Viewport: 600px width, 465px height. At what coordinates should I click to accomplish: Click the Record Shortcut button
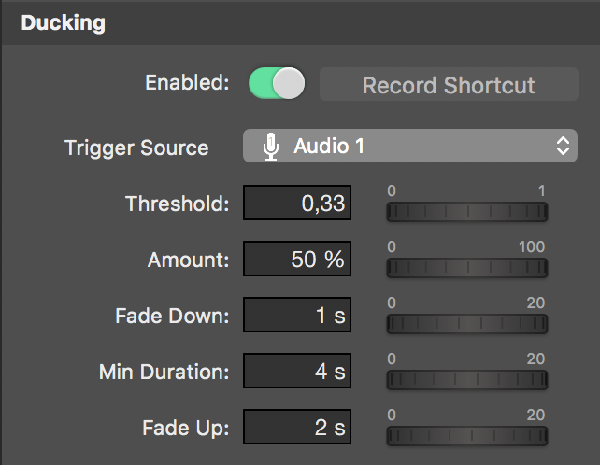449,84
